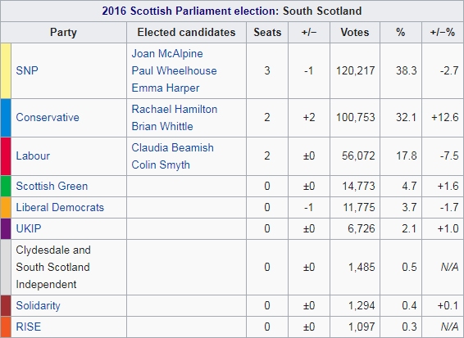
Task: Open the SNP party link
Action: point(27,70)
